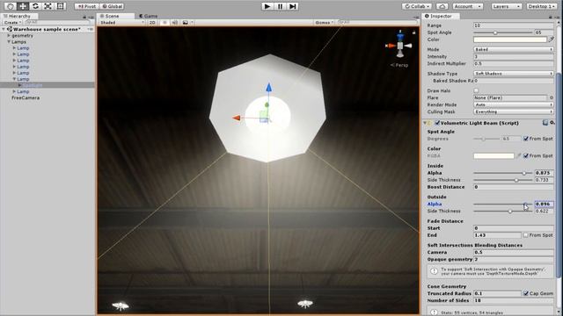Open the light Mode dropdown (Baked)

[x=514, y=49]
